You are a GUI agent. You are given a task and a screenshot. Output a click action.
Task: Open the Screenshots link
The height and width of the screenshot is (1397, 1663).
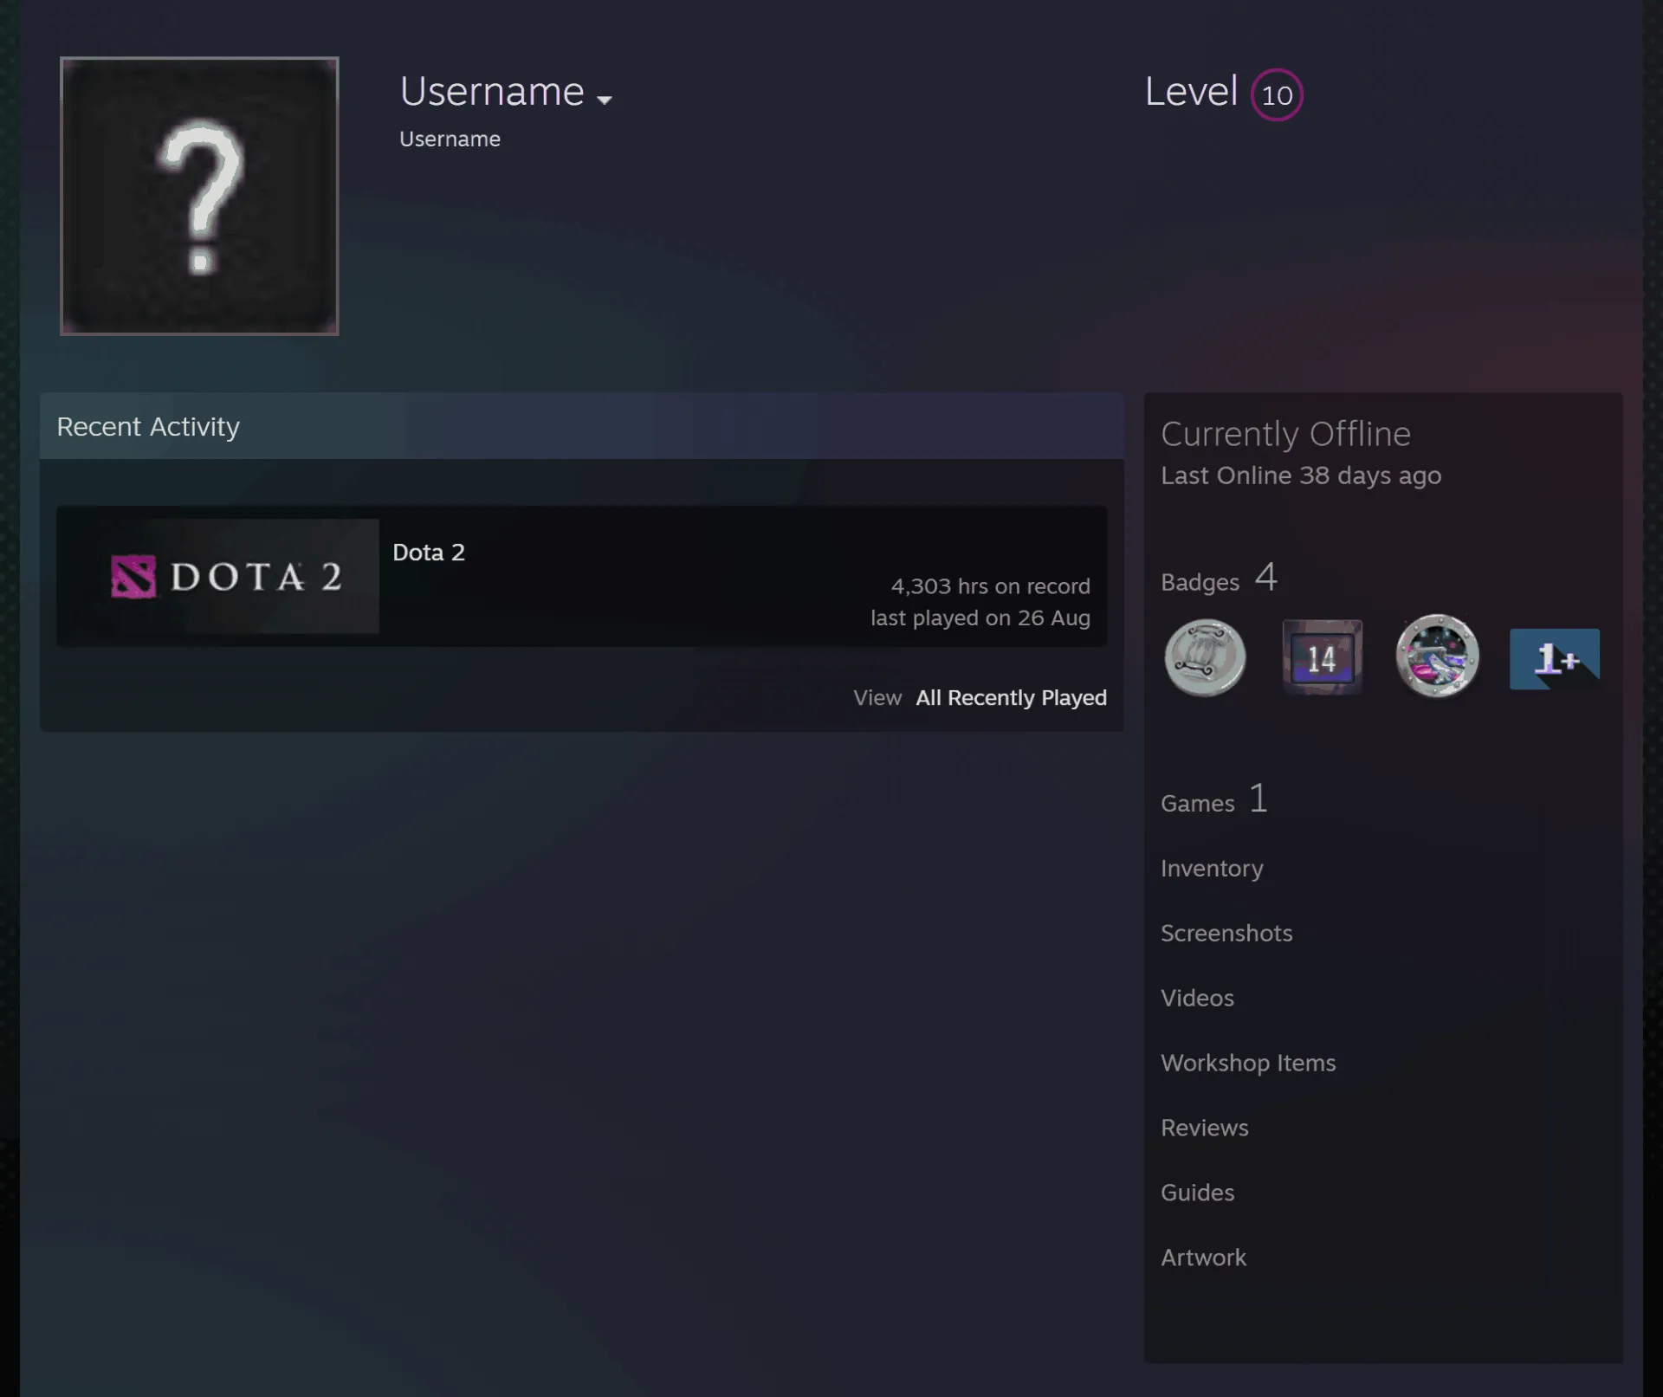1226,933
